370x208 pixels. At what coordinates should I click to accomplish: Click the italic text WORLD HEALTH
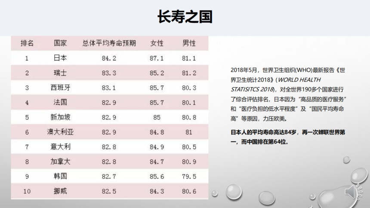(x=299, y=80)
